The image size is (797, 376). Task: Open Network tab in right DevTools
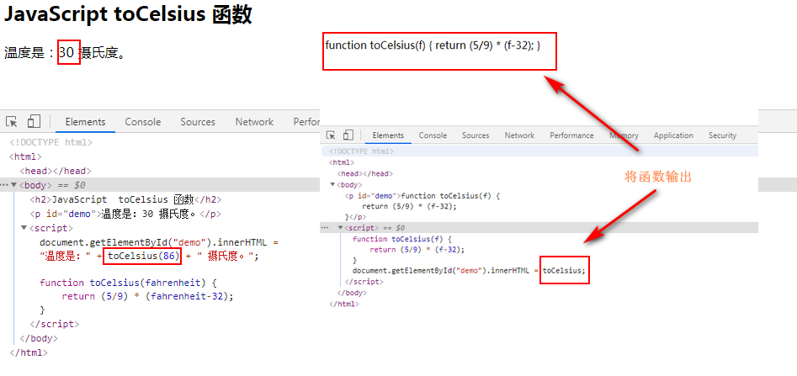[x=519, y=135]
